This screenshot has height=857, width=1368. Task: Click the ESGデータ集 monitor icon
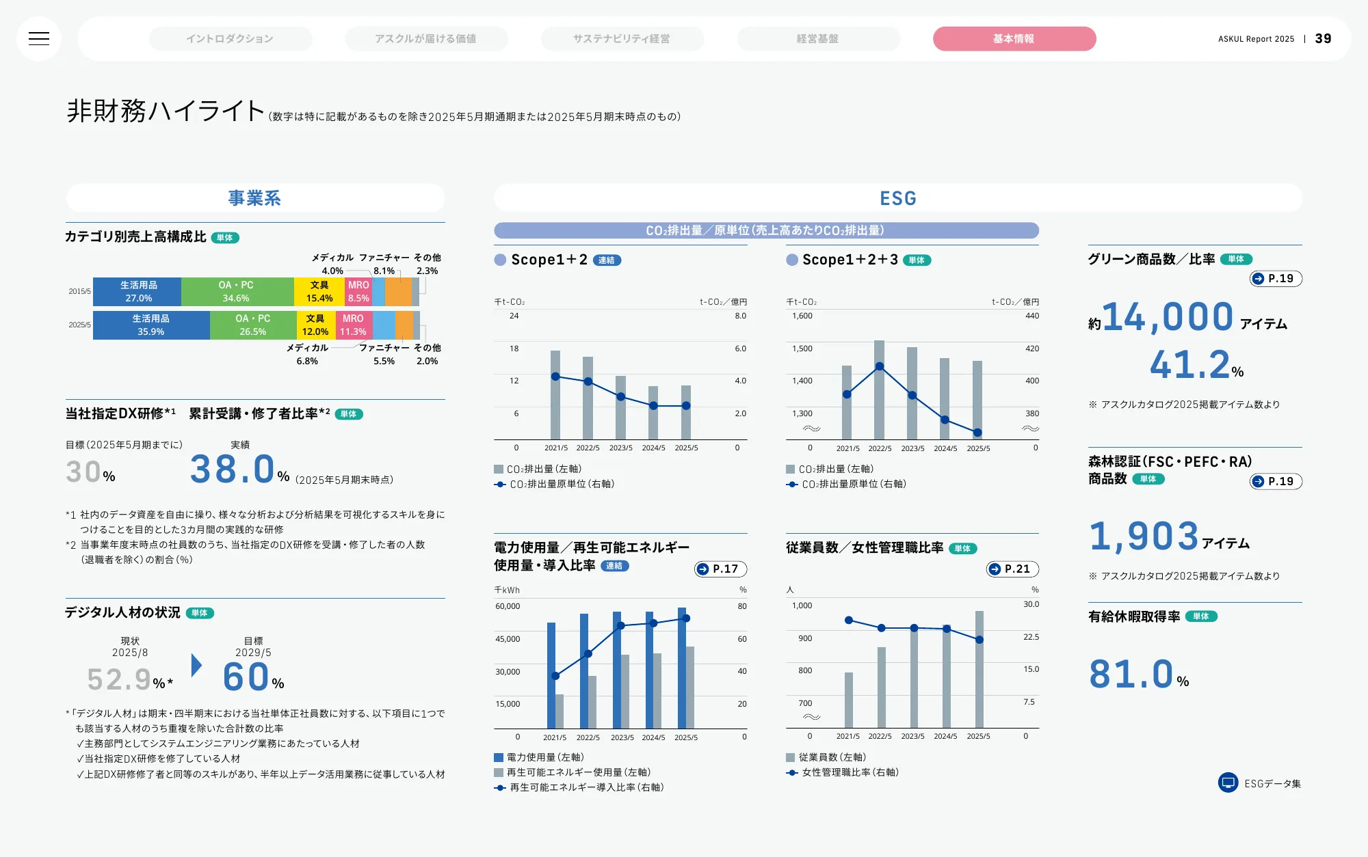[x=1228, y=783]
